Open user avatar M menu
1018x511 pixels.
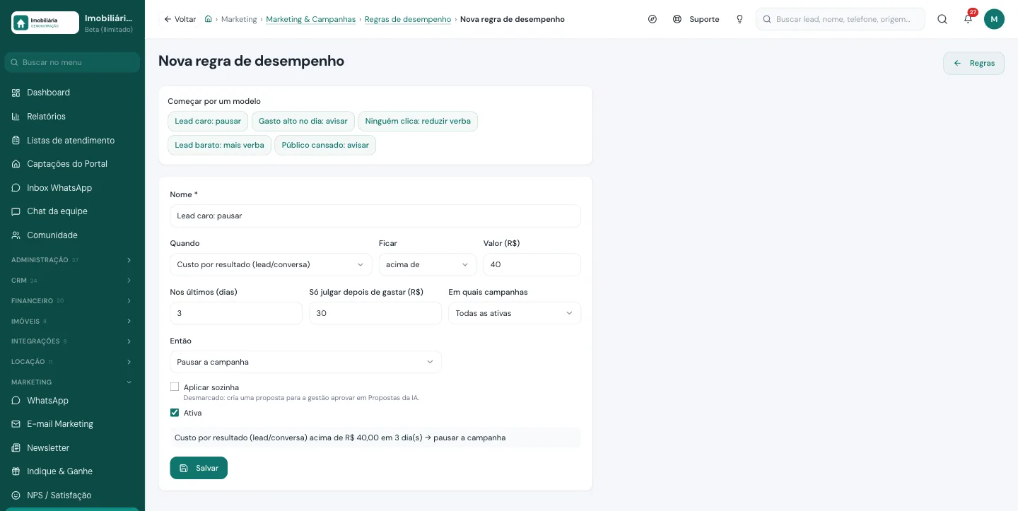pos(994,19)
